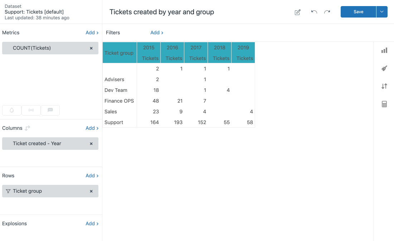
Task: Click the edit report title pencil icon
Action: [297, 12]
